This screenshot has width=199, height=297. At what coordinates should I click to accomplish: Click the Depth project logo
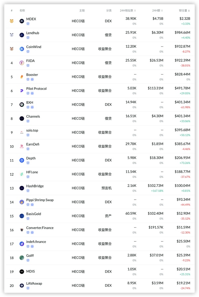pos(22,160)
